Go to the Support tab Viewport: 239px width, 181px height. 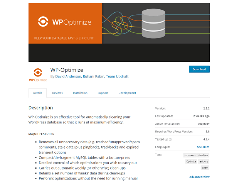pyautogui.click(x=103, y=93)
